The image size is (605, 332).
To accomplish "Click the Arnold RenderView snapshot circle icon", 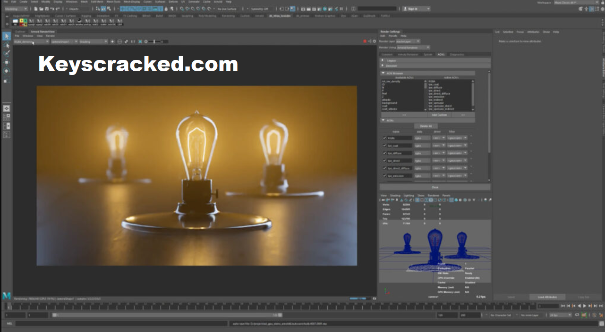I will tap(112, 41).
